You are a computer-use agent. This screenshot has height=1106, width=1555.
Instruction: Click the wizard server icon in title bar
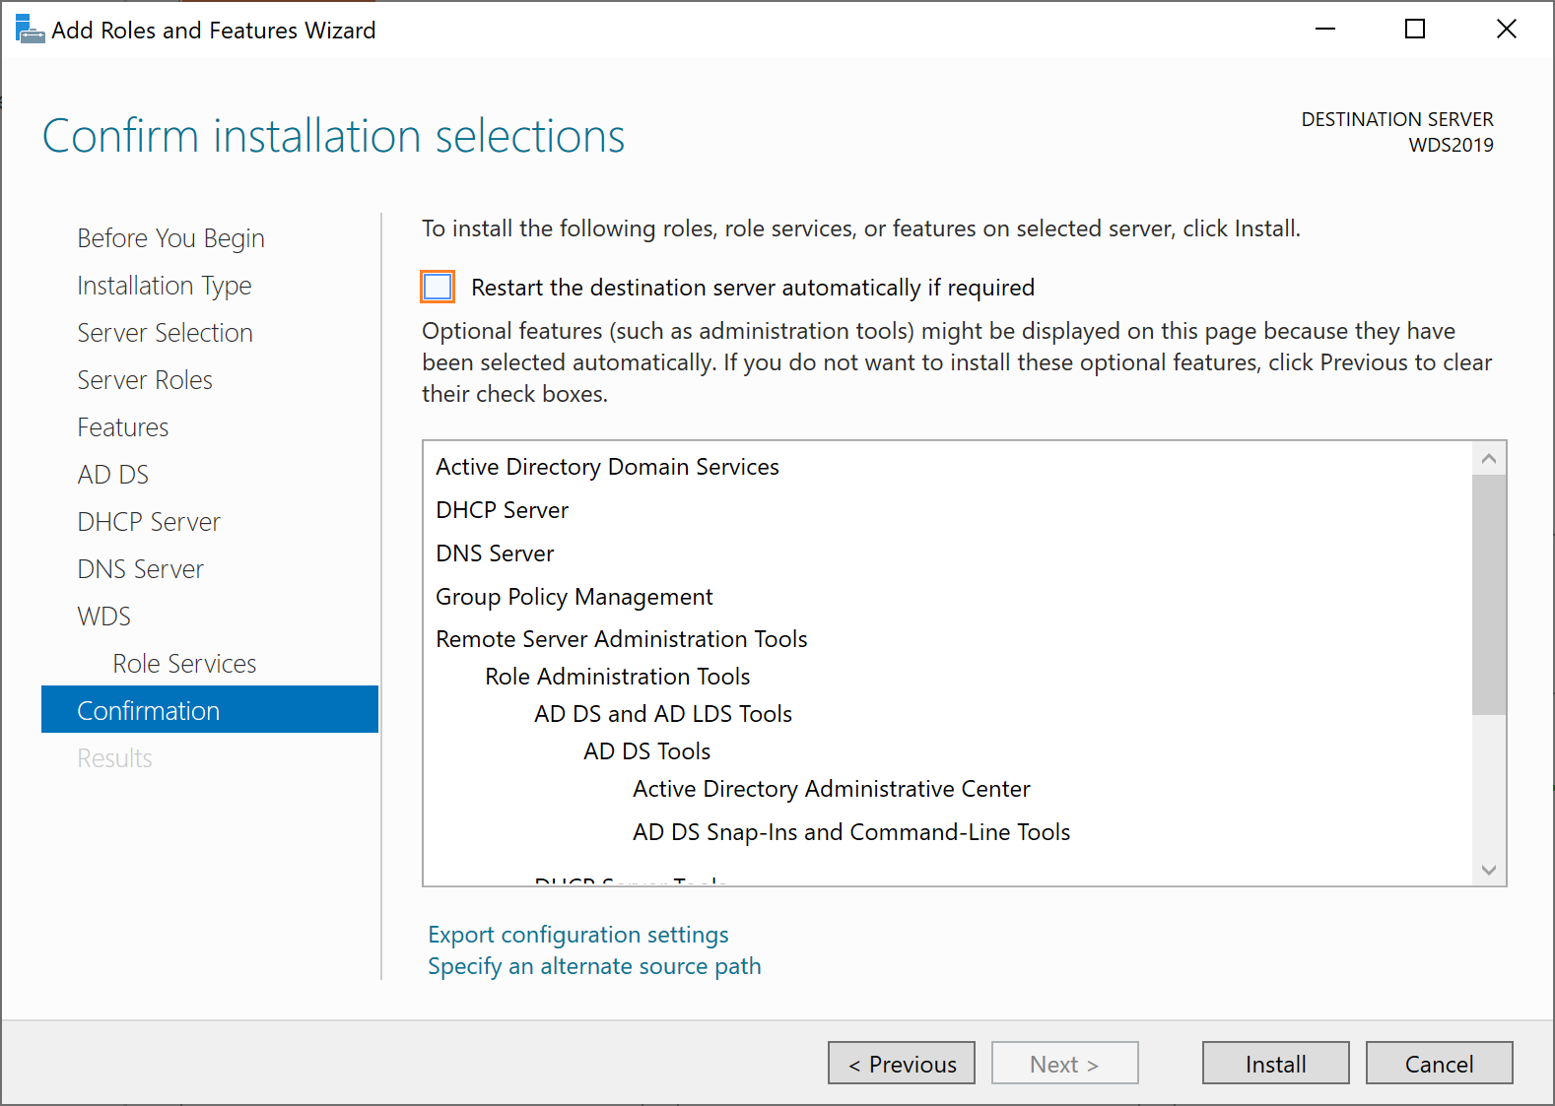tap(30, 30)
